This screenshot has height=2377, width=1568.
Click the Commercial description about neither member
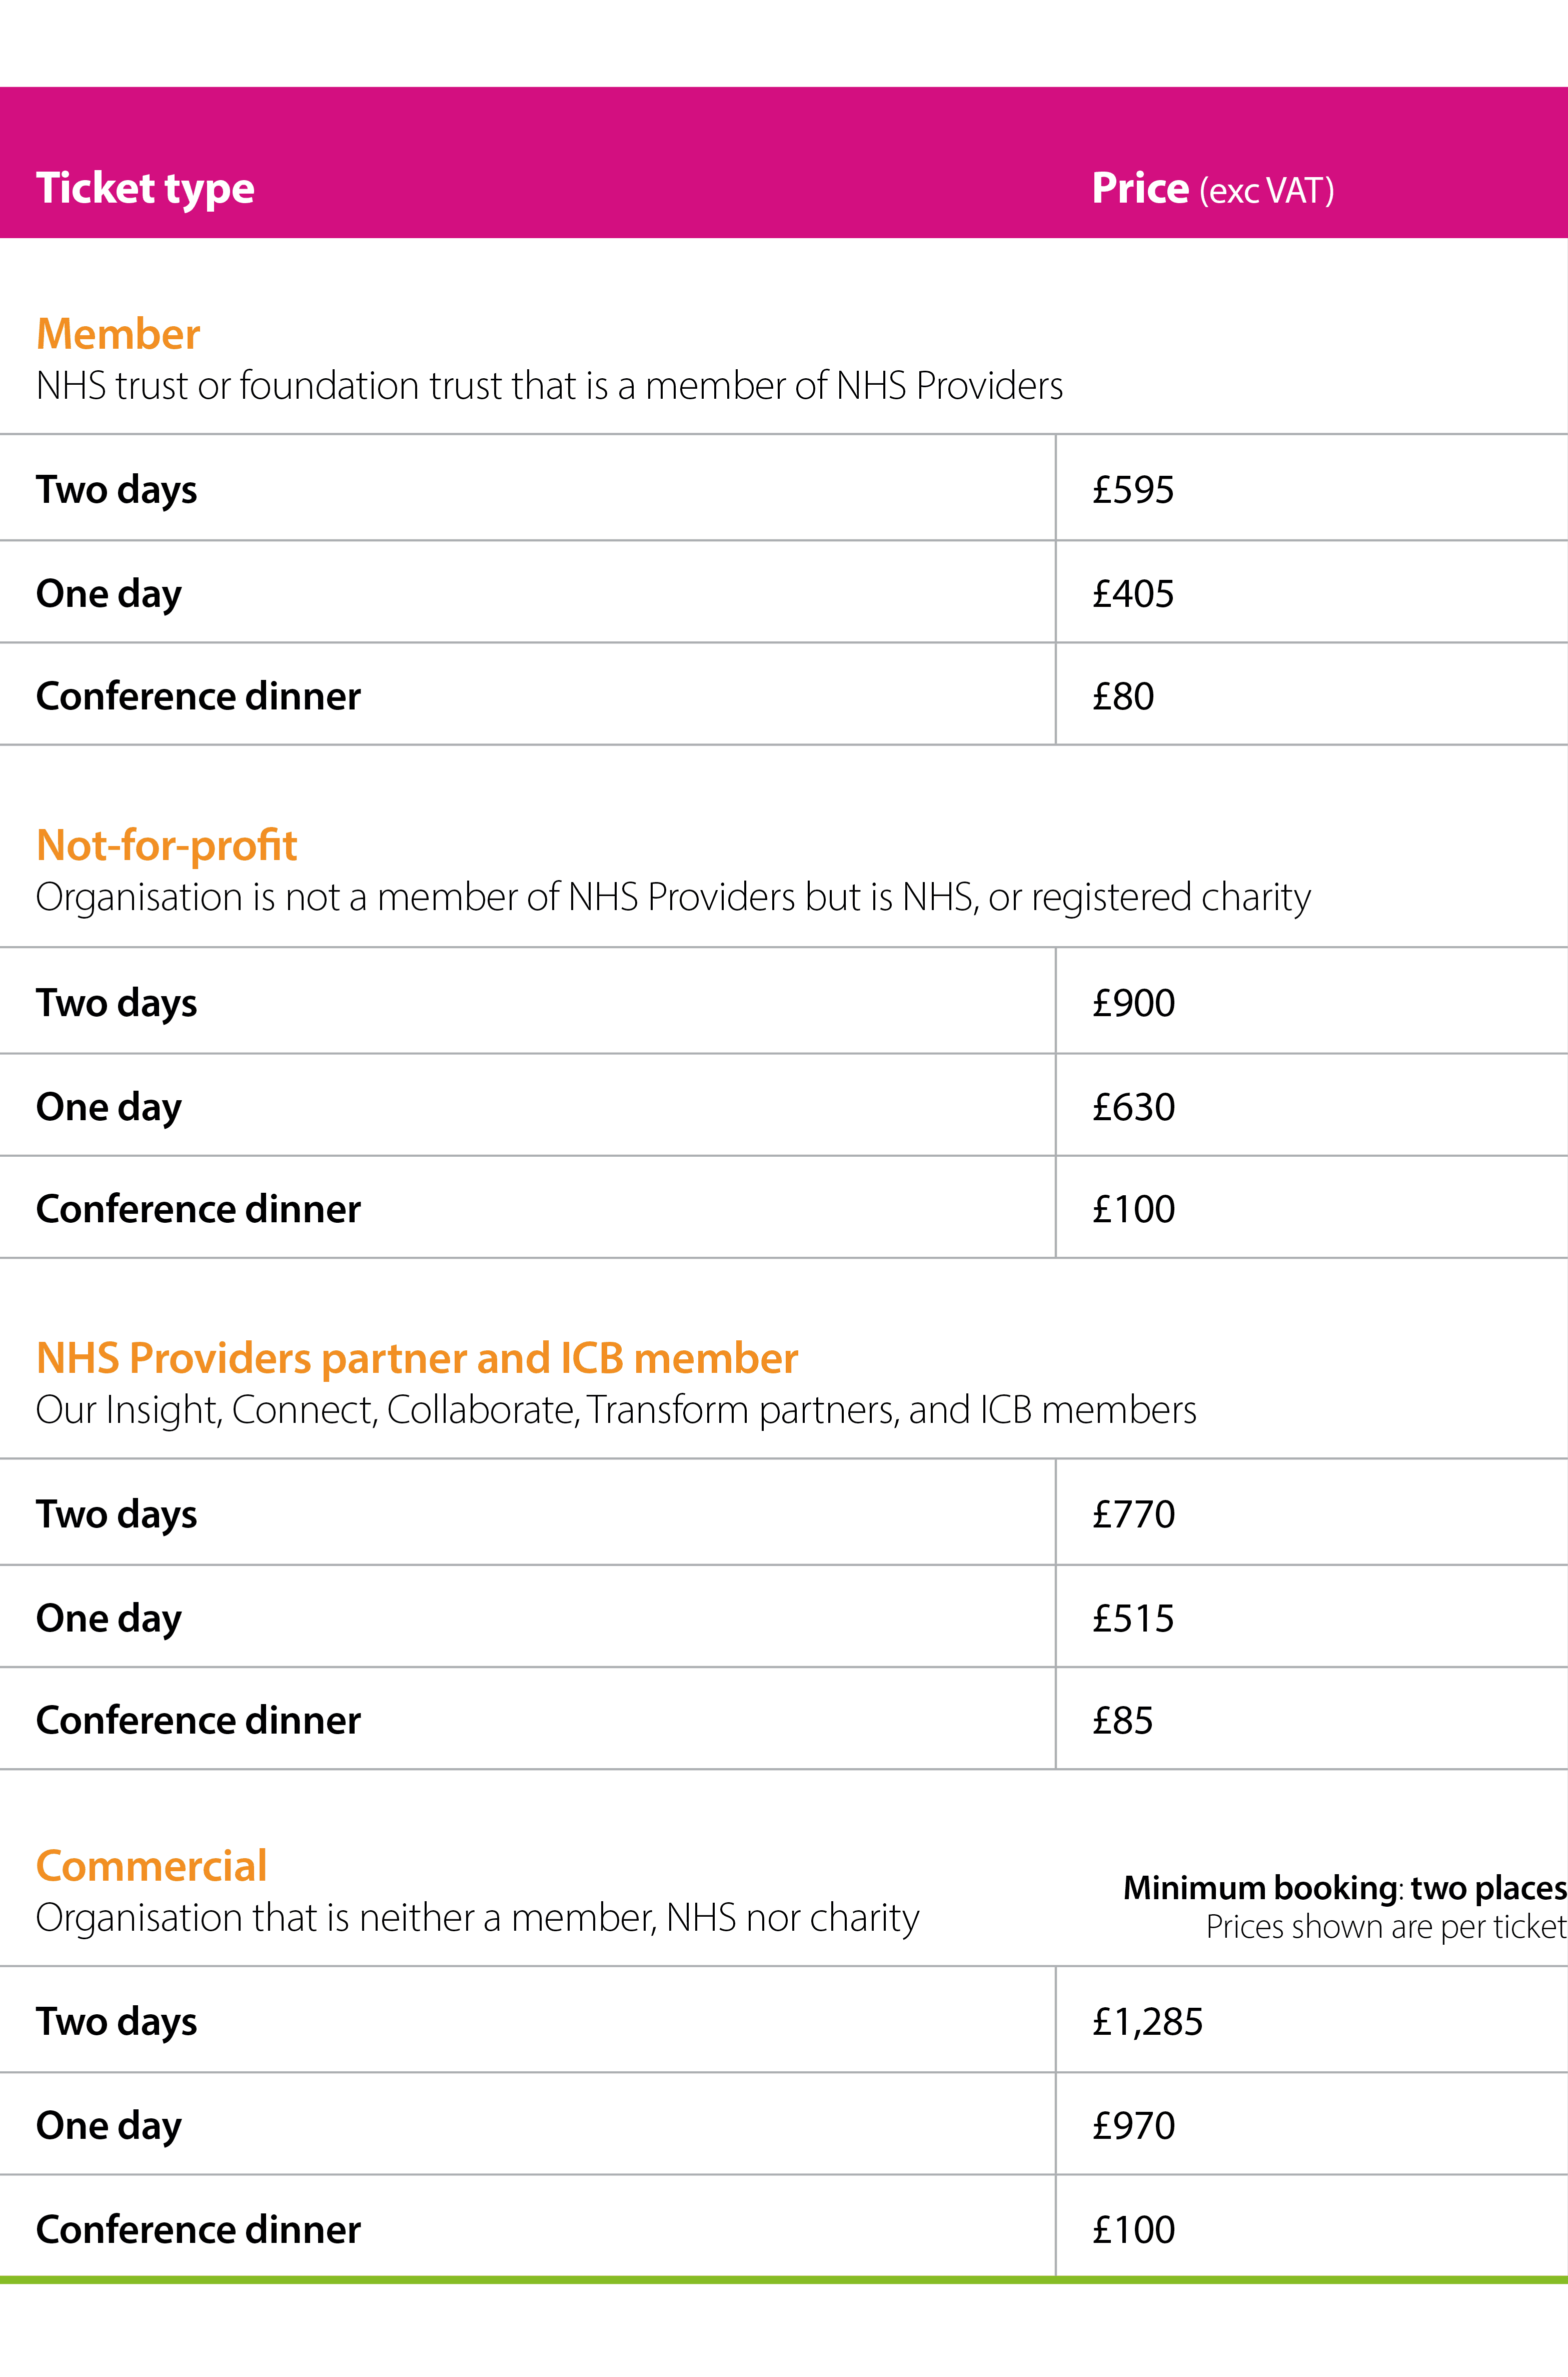(x=477, y=1918)
